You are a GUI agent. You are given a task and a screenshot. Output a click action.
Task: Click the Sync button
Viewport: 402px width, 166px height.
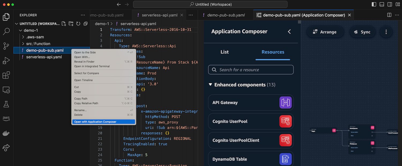coord(362,32)
